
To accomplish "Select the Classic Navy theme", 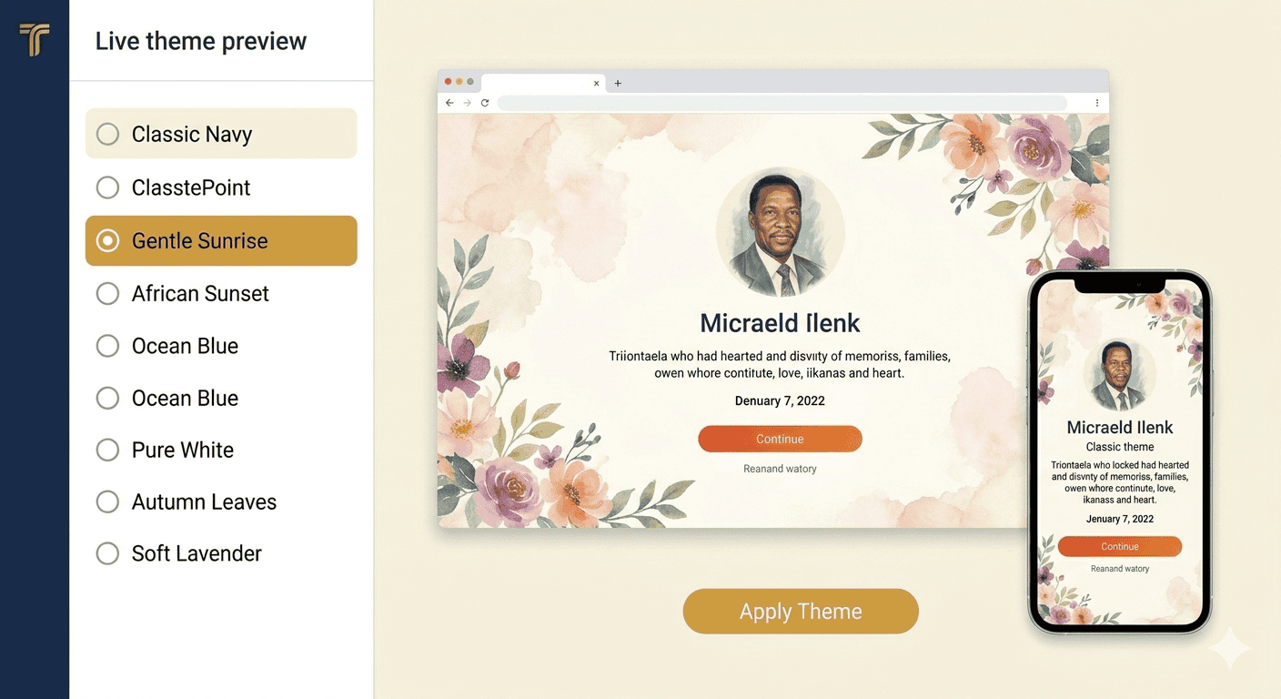I will click(x=107, y=134).
